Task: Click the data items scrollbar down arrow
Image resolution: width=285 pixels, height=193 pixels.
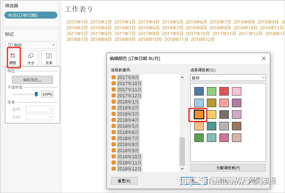Action: pyautogui.click(x=182, y=168)
